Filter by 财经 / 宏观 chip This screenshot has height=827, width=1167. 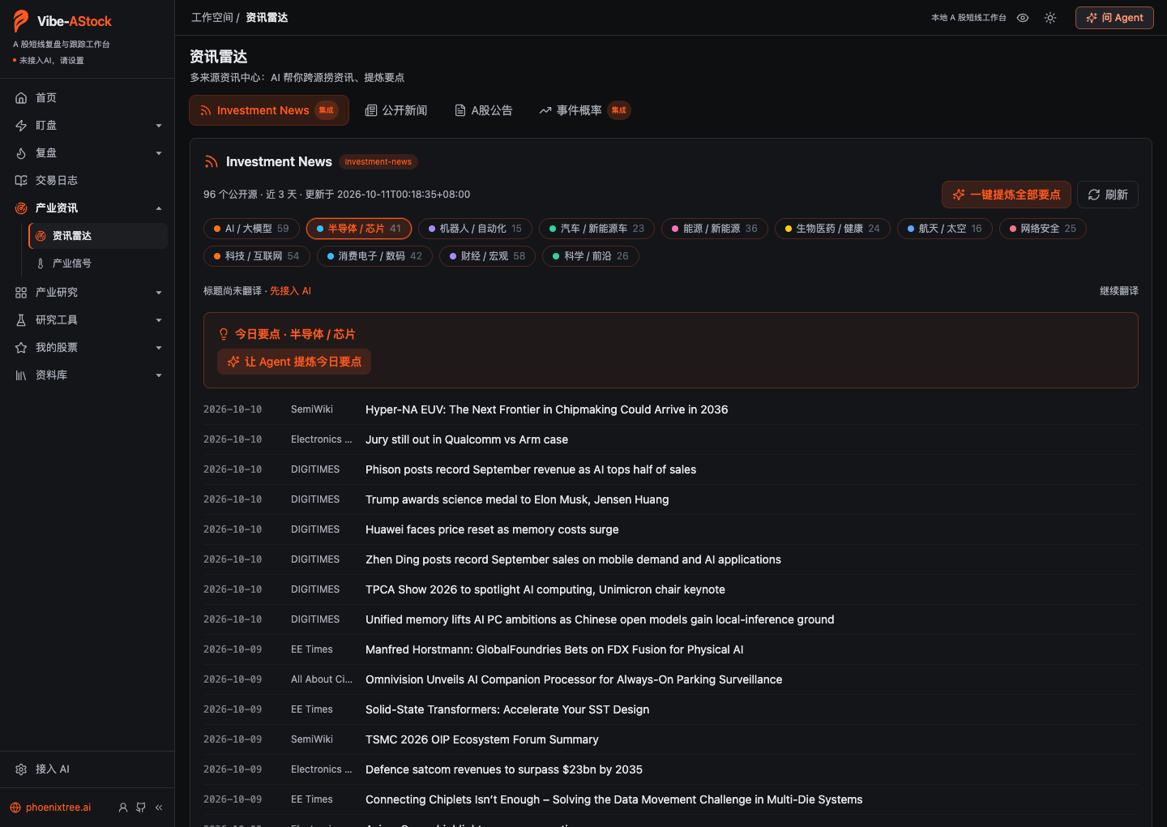point(487,256)
